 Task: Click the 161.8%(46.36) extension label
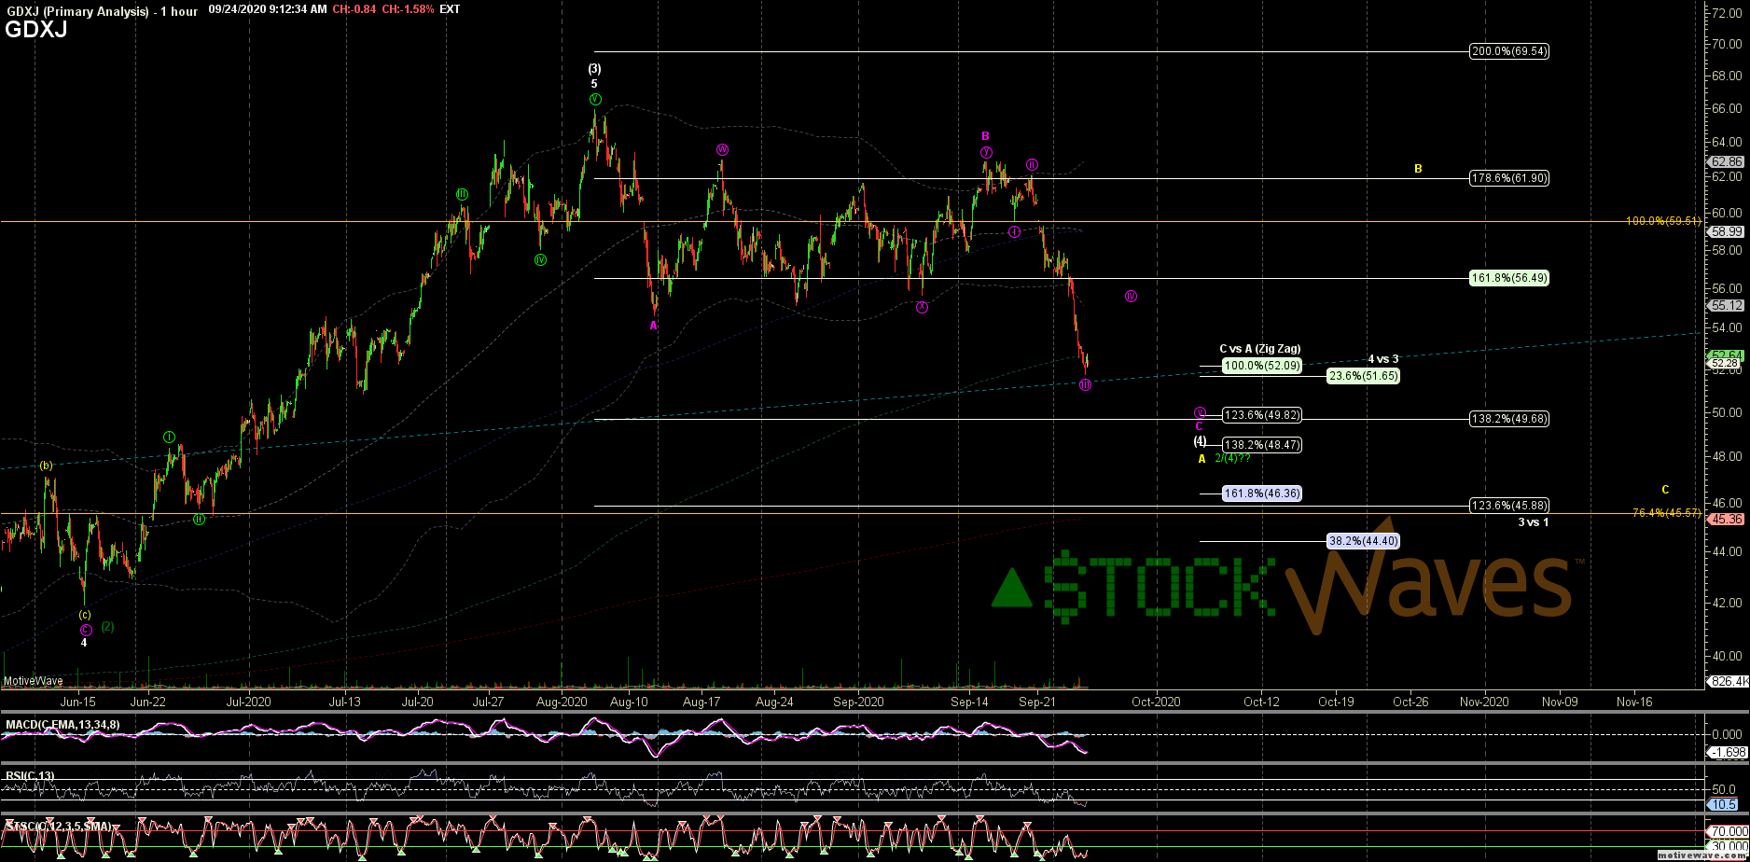1262,493
